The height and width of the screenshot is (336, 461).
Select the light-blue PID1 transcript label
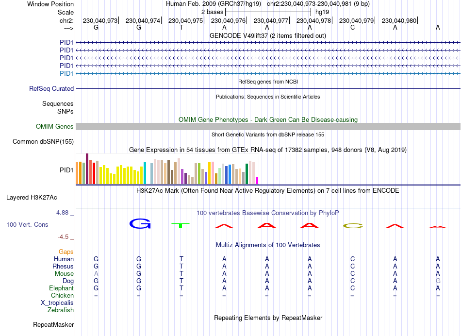click(66, 73)
